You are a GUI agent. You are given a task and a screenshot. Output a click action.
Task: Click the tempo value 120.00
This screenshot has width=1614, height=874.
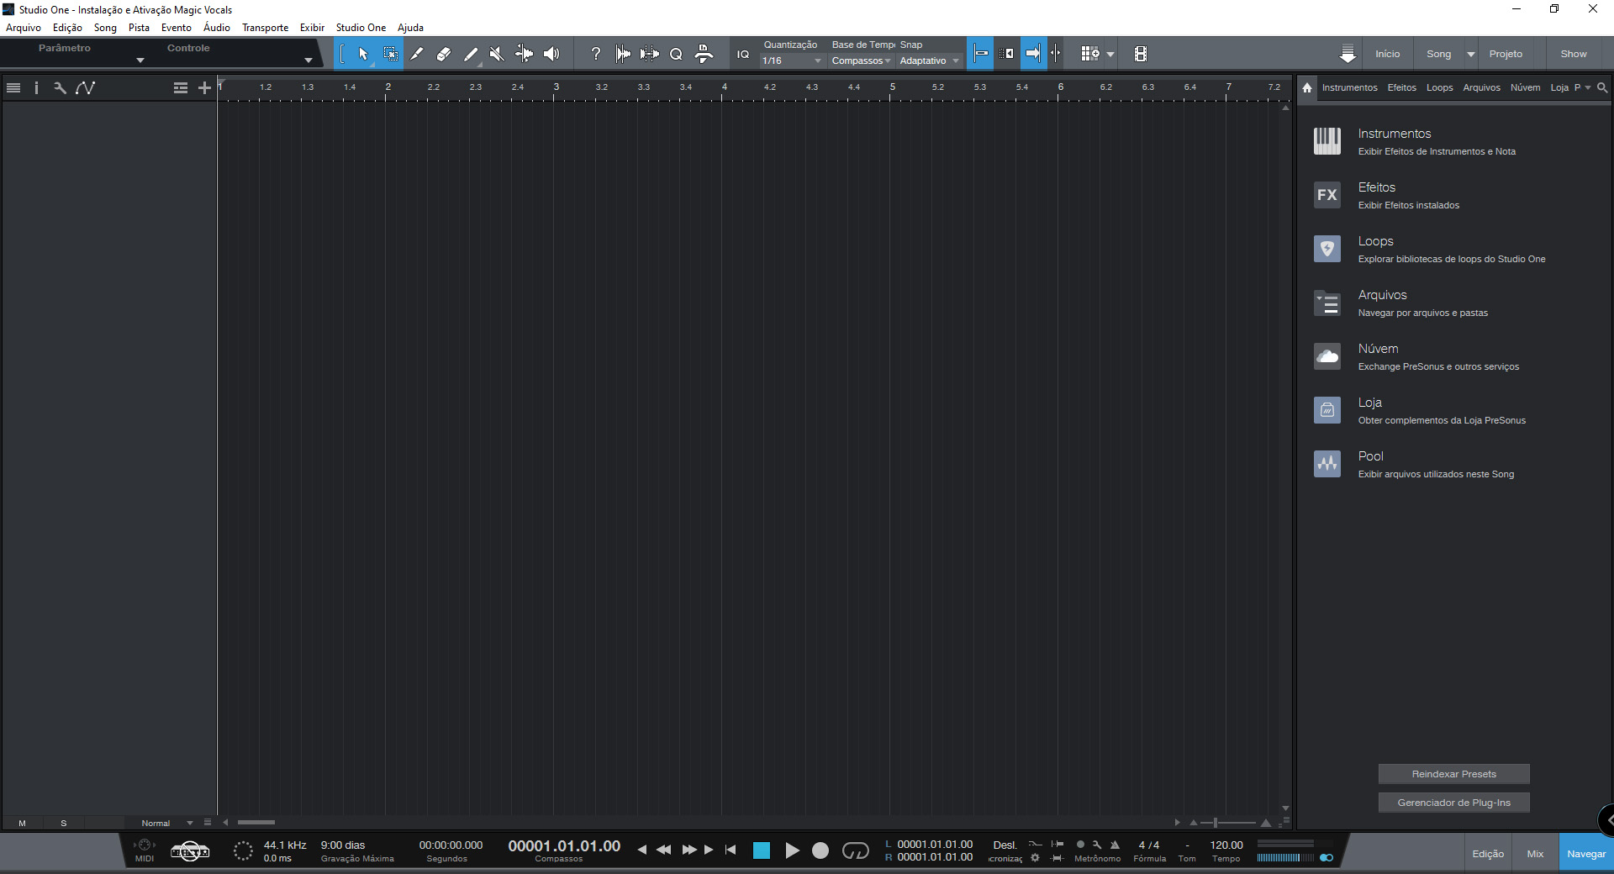click(x=1226, y=845)
